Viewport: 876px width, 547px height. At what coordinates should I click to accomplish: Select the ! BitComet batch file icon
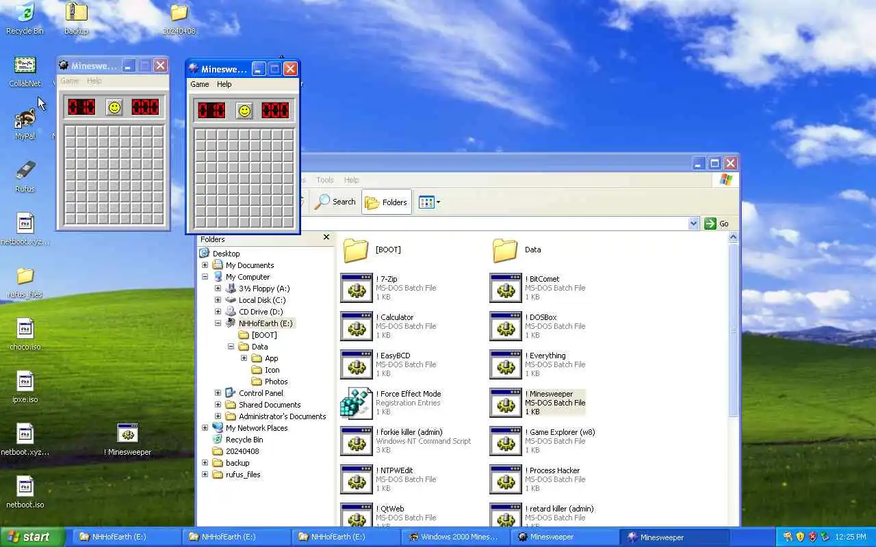[x=506, y=288]
